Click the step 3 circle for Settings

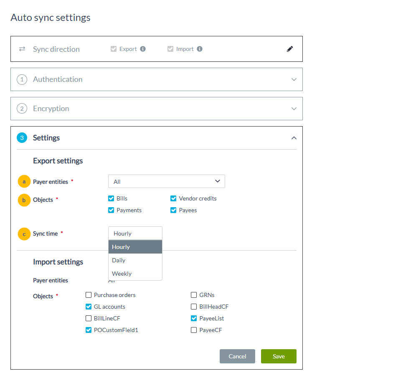click(22, 137)
